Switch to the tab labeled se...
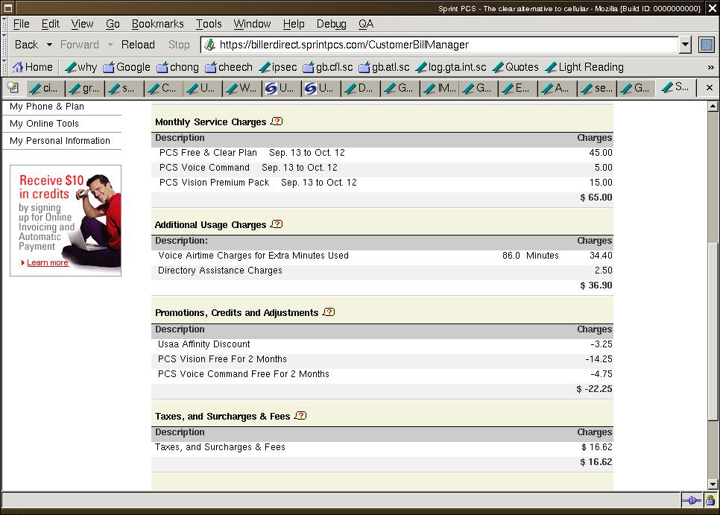Screen dimensions: 720x515 pos(597,88)
